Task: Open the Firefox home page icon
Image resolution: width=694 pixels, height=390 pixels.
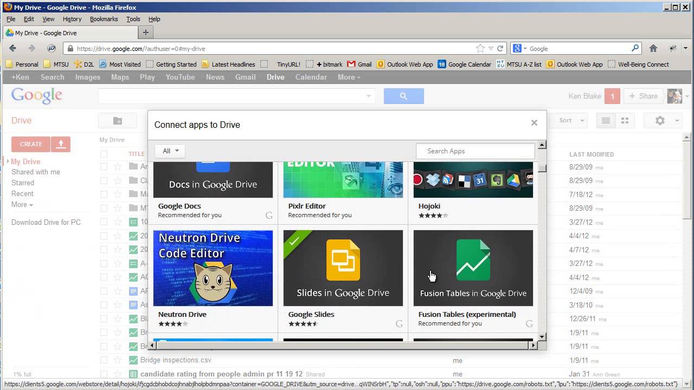Action: coord(653,48)
